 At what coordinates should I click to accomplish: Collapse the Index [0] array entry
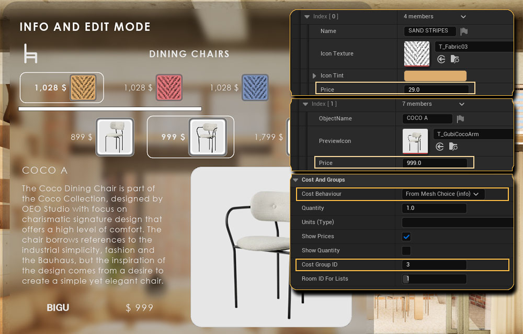click(307, 17)
